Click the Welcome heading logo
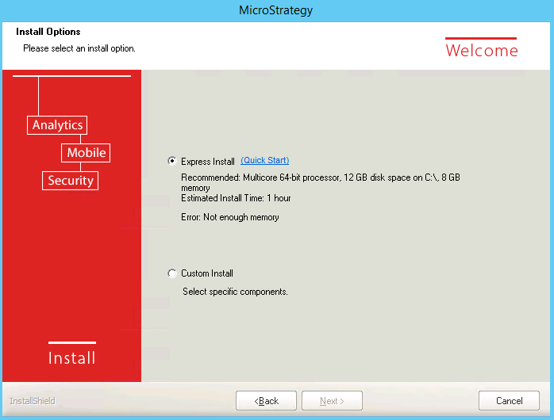The width and height of the screenshot is (554, 420). (x=481, y=50)
